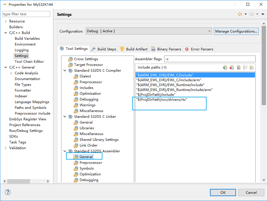Collapse the Standard S32DS C Compiler node
Image resolution: width=268 pixels, height=201 pixels.
65,71
